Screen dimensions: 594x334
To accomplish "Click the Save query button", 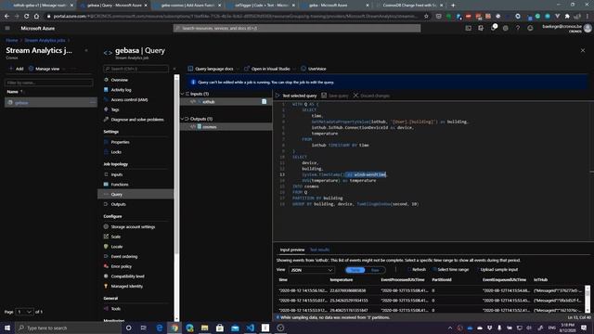I will point(334,96).
